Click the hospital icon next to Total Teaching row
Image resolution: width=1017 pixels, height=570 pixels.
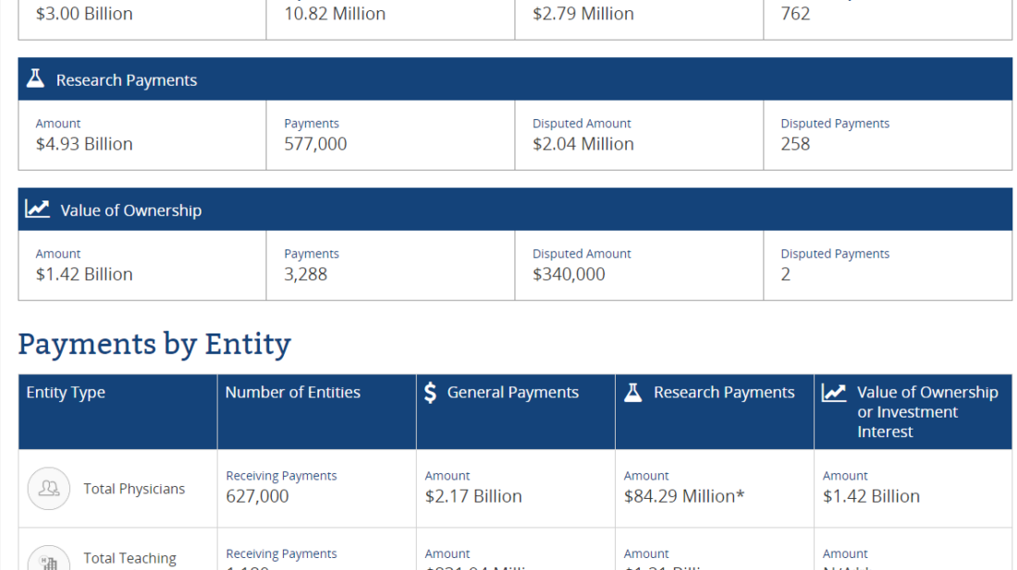pos(48,558)
